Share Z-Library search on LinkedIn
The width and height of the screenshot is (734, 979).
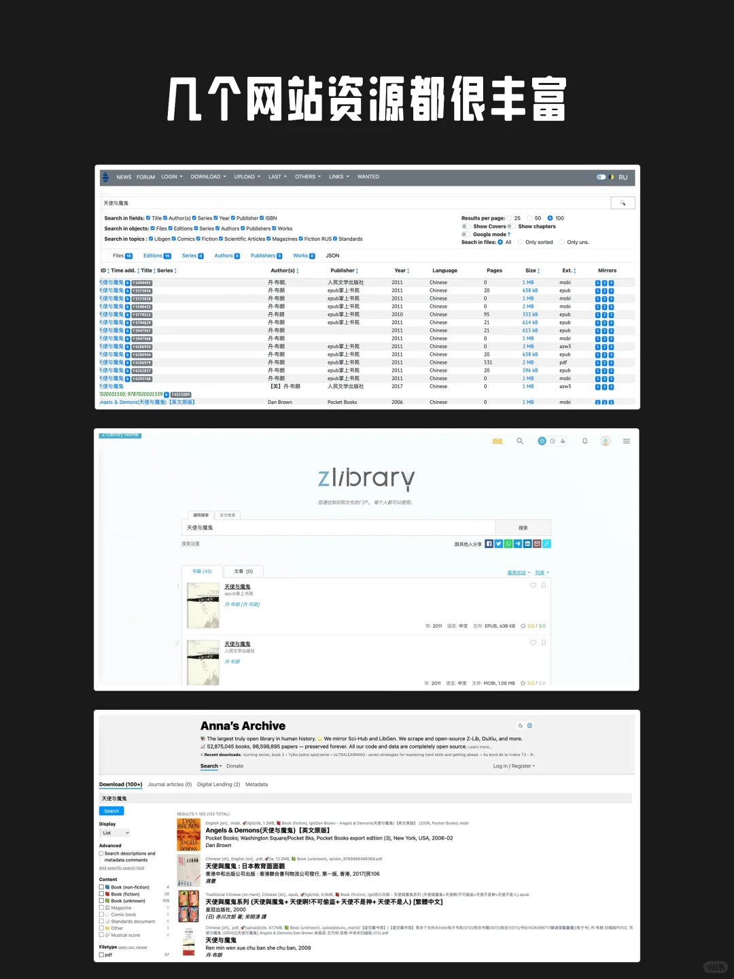pos(527,544)
